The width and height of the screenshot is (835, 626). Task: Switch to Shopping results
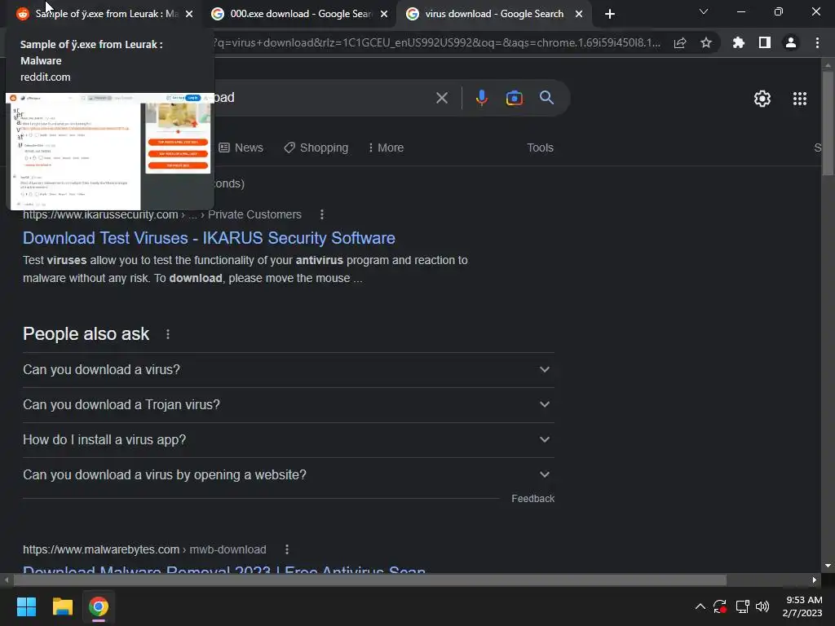pos(316,148)
